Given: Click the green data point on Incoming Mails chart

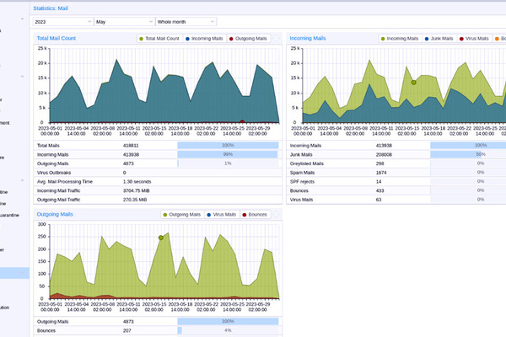Looking at the screenshot, I should tap(414, 83).
